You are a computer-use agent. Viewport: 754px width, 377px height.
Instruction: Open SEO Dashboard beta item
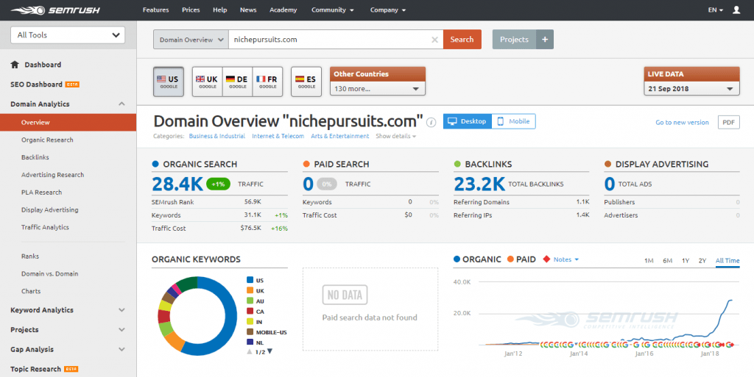45,85
